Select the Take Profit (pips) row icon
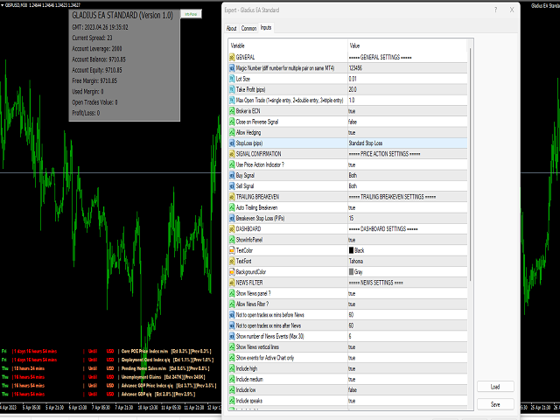The image size is (560, 420). coord(231,89)
